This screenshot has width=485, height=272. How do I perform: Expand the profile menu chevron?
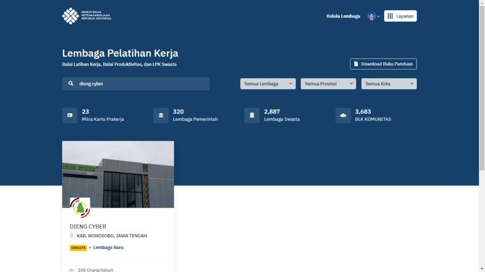pos(378,17)
